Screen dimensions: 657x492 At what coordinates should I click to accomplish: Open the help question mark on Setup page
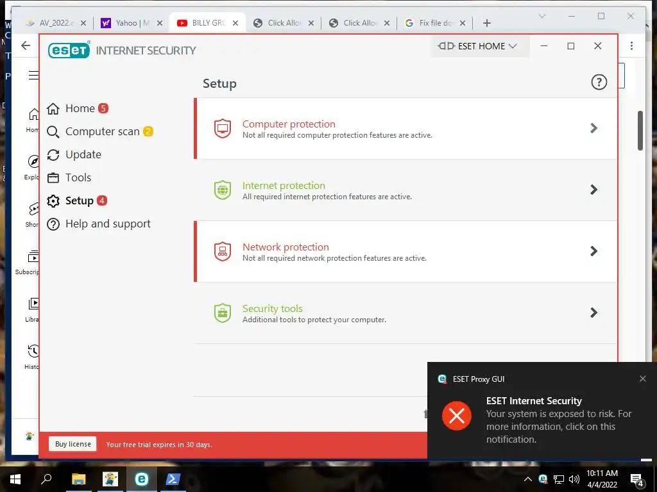pyautogui.click(x=599, y=82)
